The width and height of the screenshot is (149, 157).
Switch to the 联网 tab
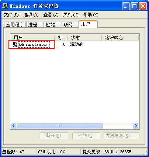(x=70, y=24)
